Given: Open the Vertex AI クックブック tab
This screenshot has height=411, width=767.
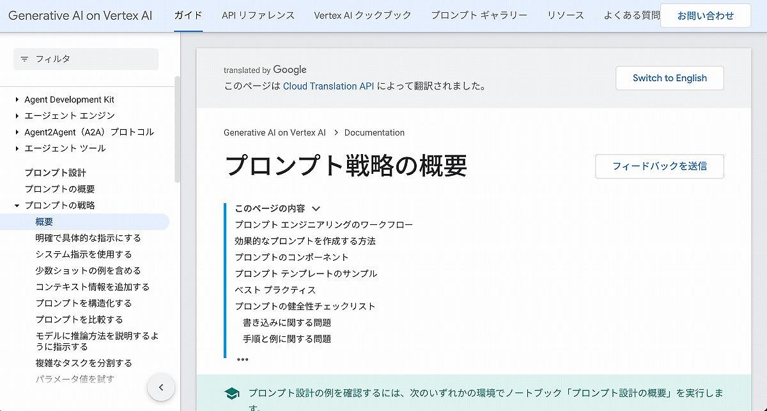Looking at the screenshot, I should tap(362, 15).
